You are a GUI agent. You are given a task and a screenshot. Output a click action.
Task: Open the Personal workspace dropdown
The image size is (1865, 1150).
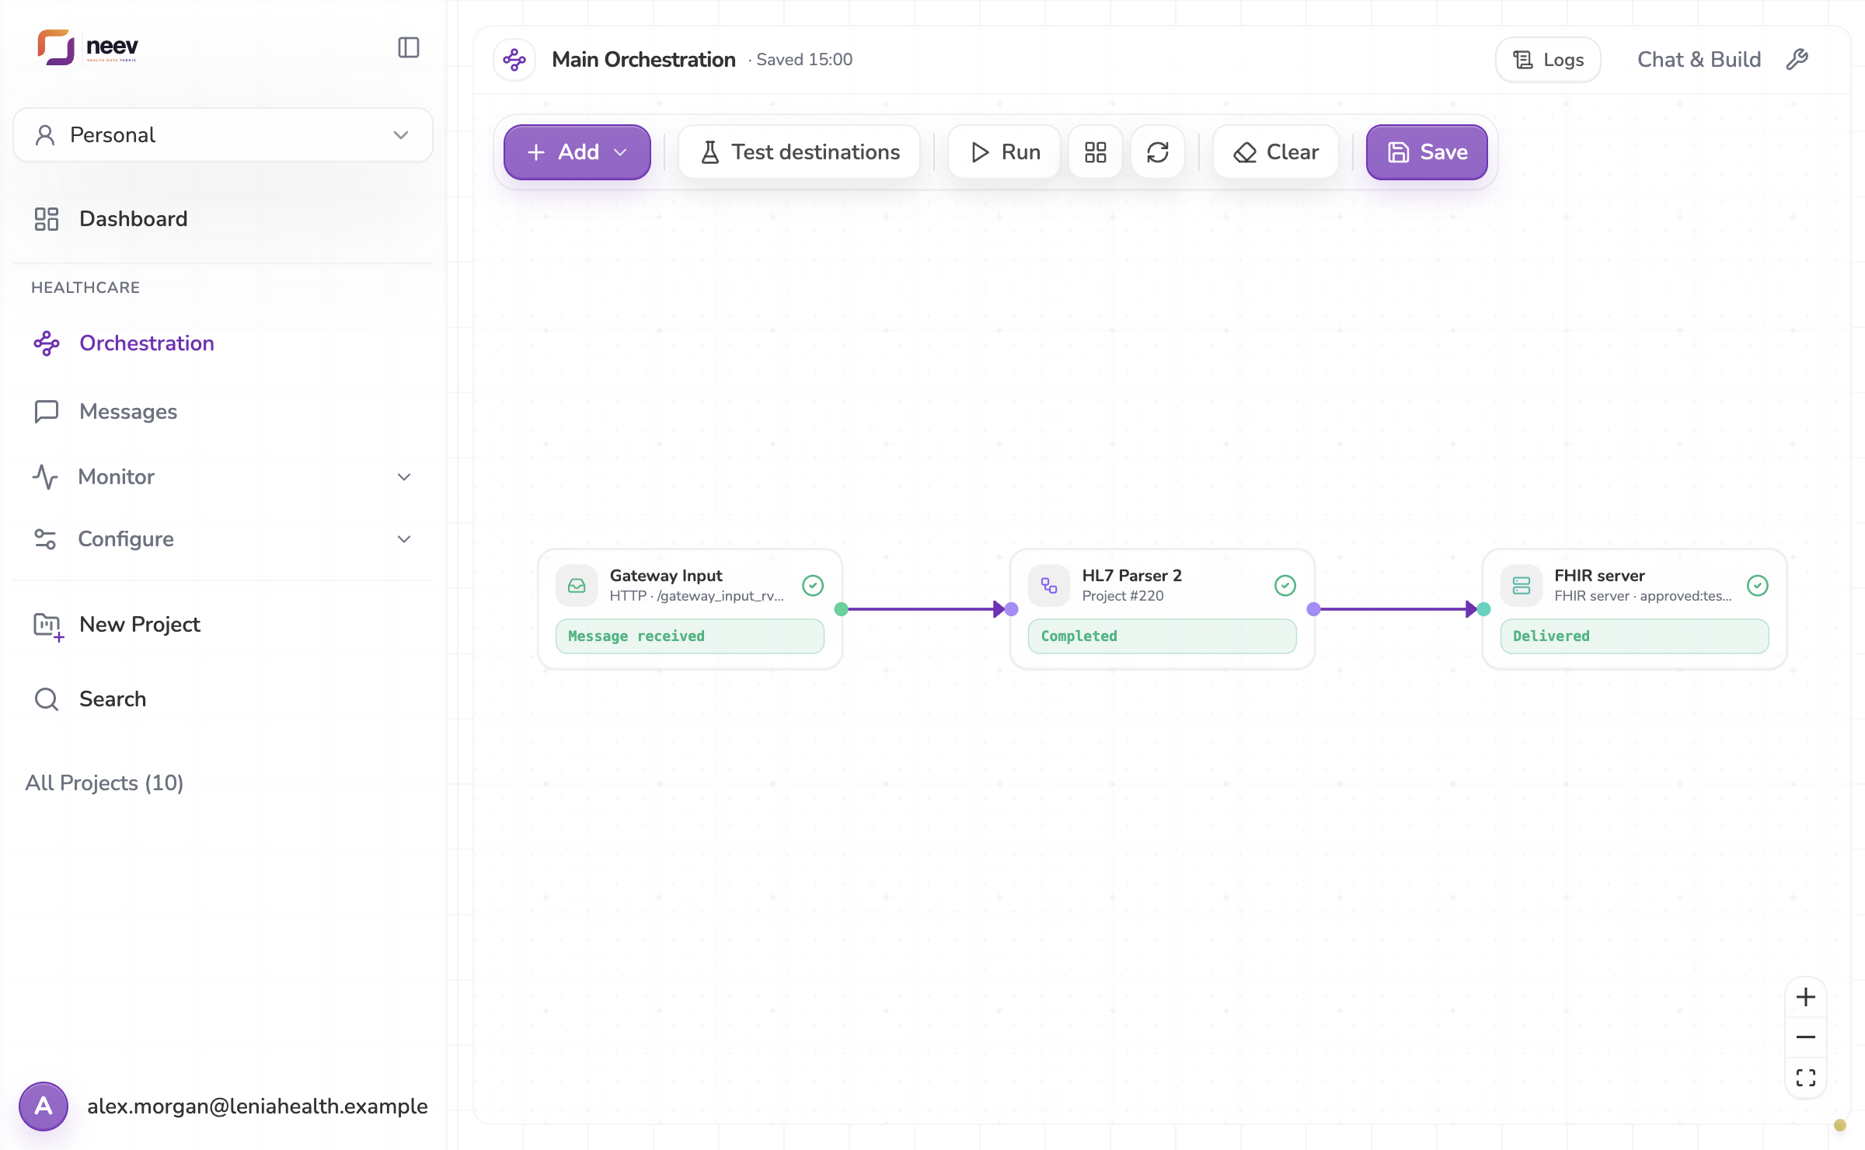click(x=223, y=135)
